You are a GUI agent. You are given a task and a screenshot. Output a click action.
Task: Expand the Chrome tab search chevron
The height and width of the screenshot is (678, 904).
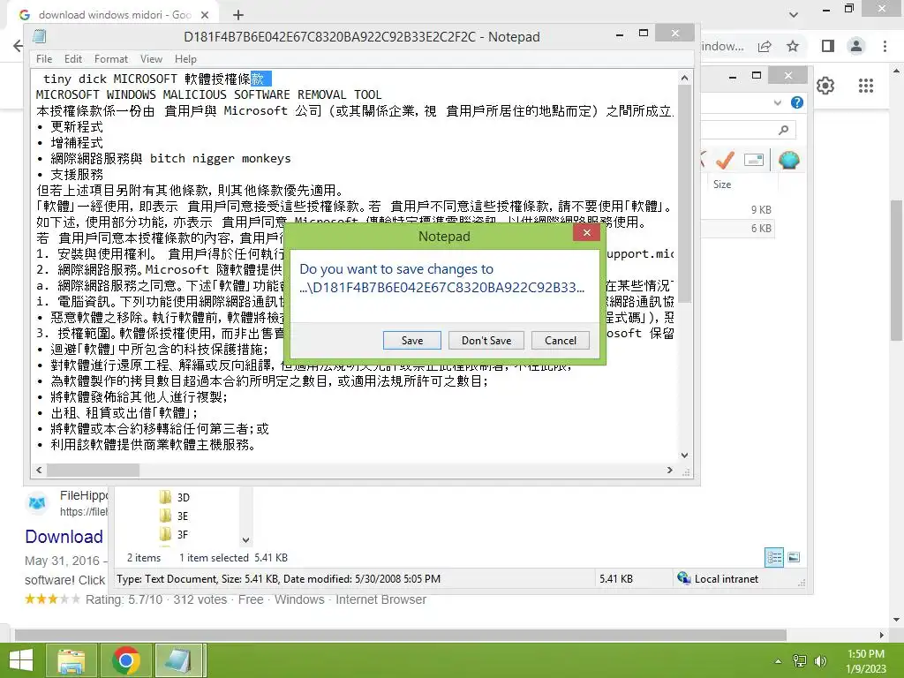pos(794,15)
